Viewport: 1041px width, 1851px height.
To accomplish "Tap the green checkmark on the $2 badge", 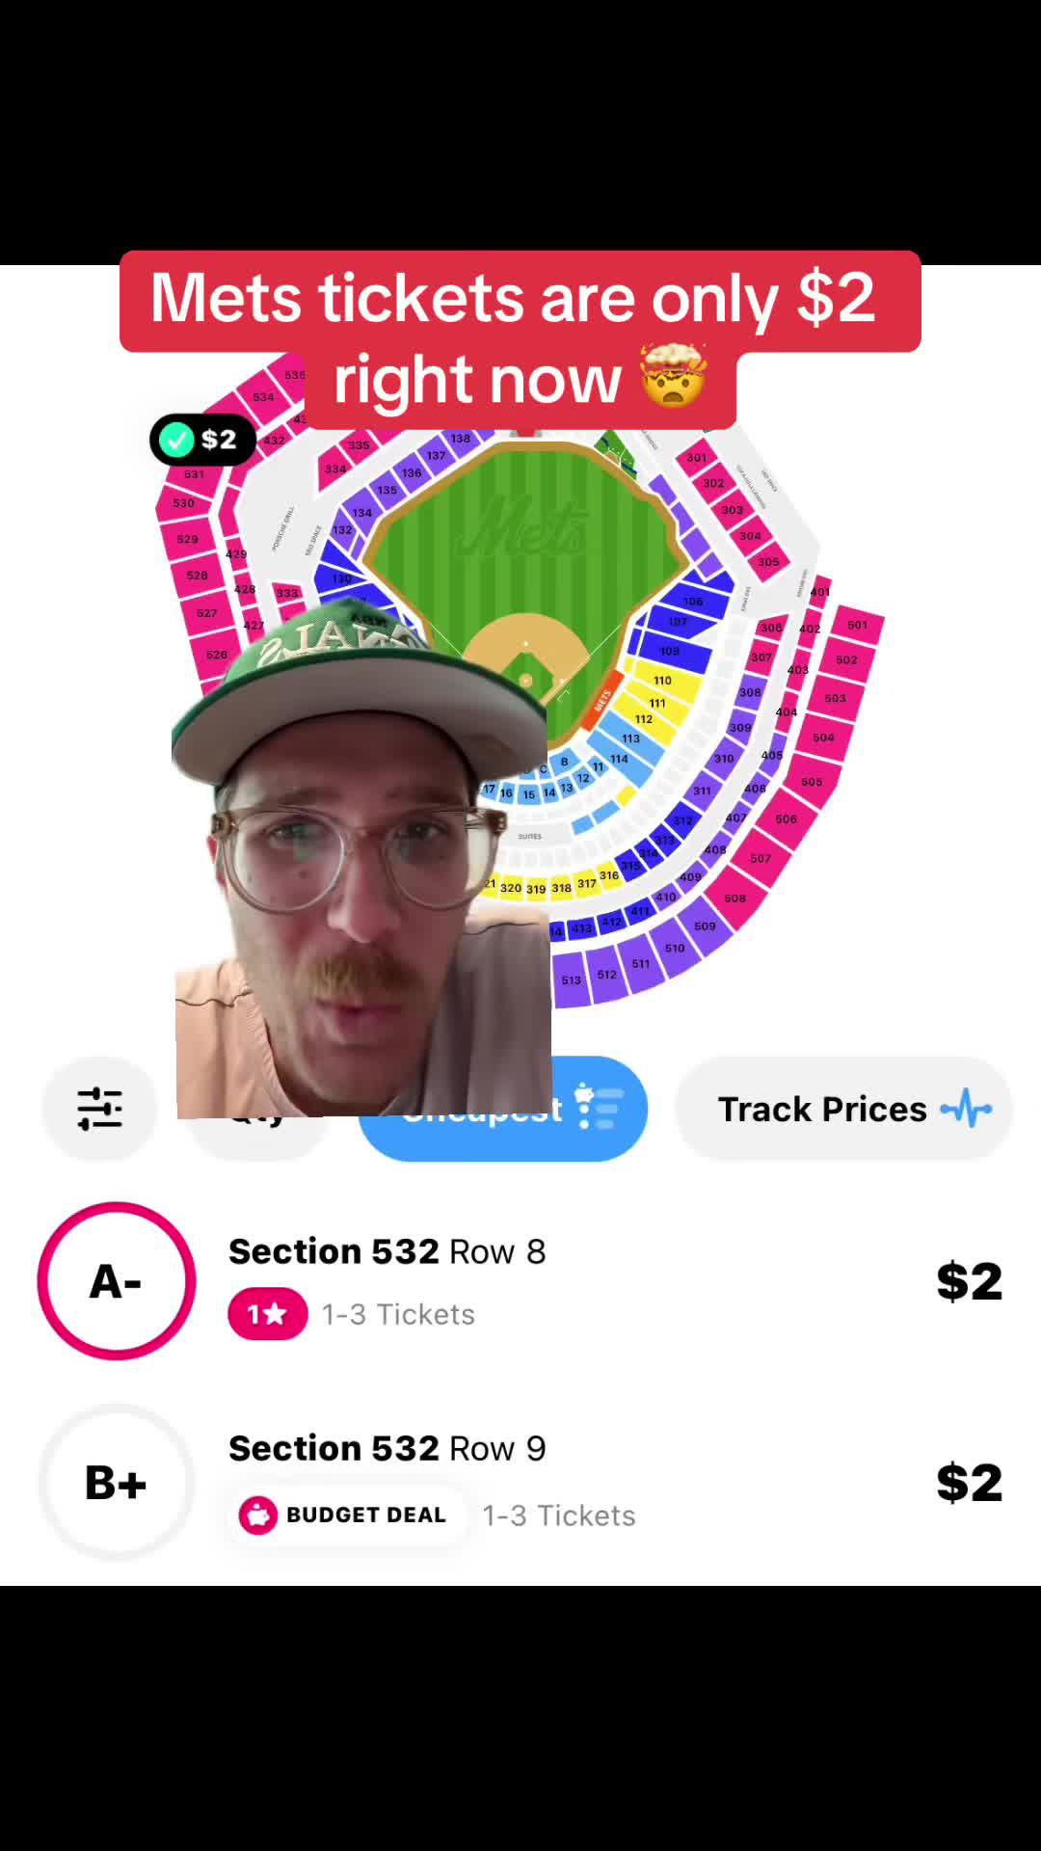I will (x=177, y=440).
